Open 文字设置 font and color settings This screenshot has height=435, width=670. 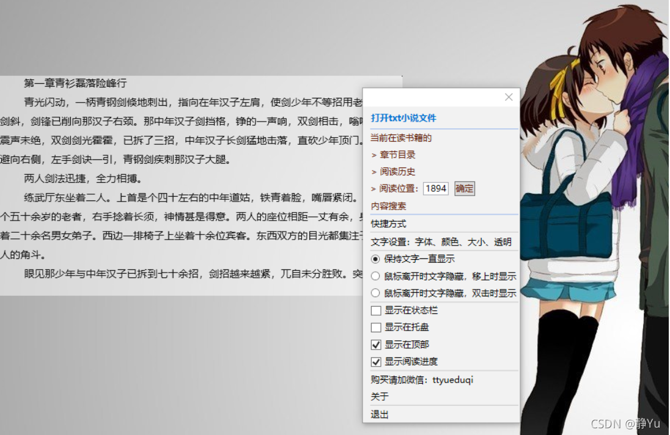click(441, 241)
